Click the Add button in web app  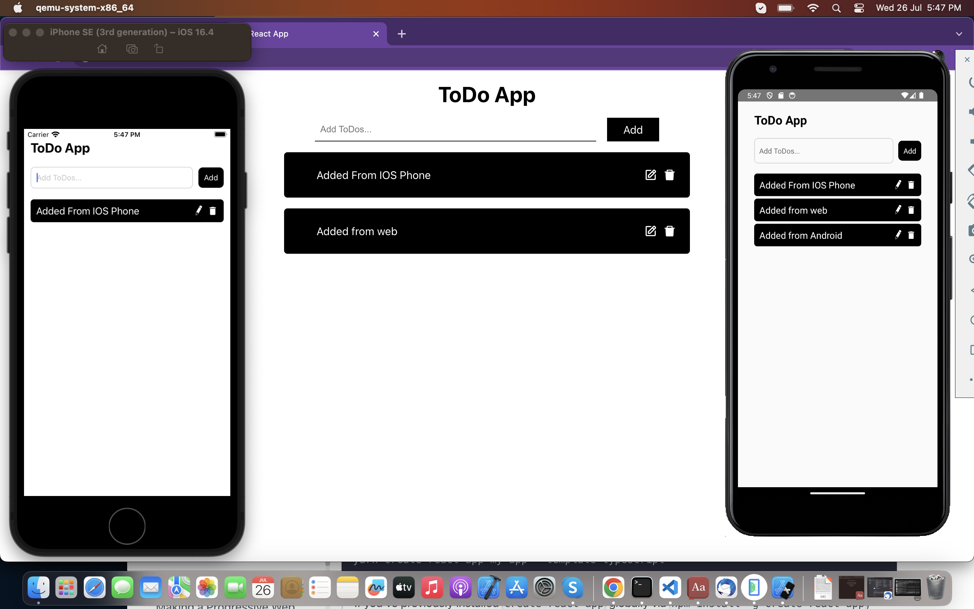tap(632, 130)
